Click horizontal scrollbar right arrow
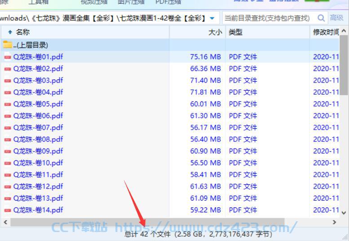 pyautogui.click(x=334, y=222)
